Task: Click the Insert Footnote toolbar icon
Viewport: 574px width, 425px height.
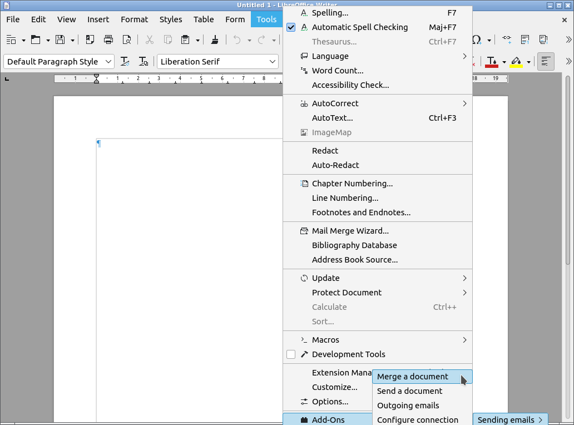Action: pyautogui.click(x=525, y=39)
